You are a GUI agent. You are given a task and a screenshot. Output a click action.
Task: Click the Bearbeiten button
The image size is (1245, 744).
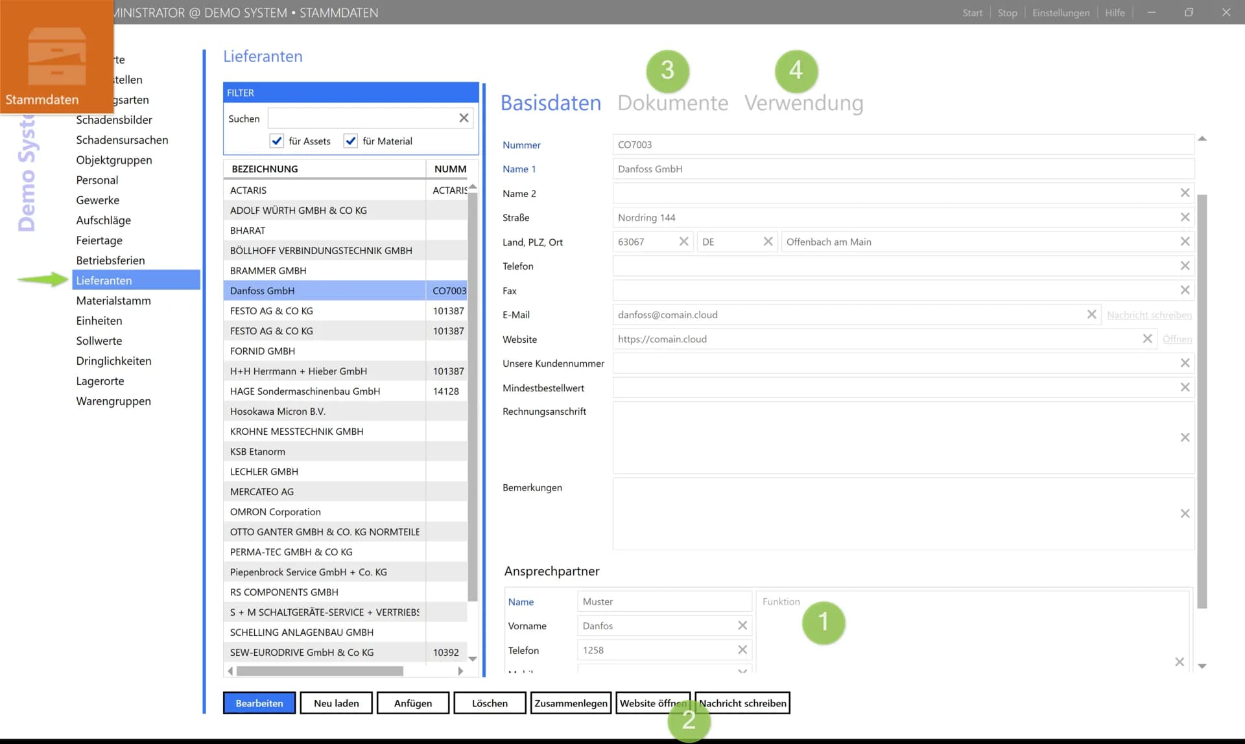259,703
